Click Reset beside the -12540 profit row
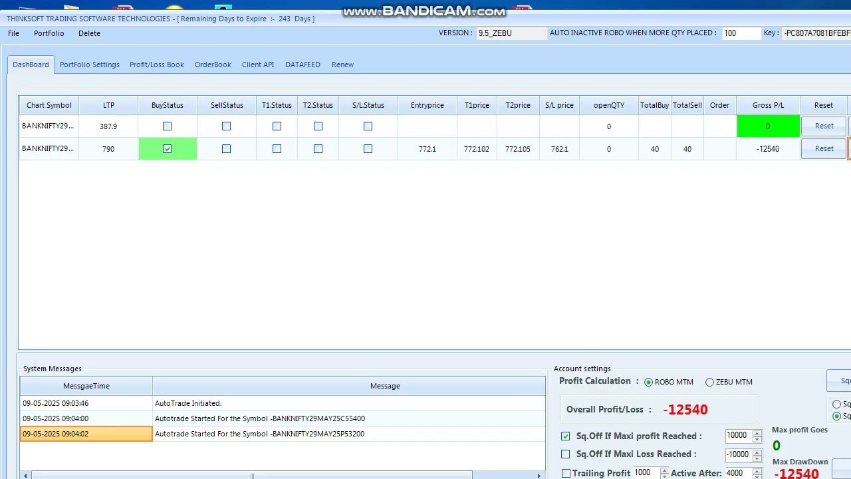The height and width of the screenshot is (479, 851). pyautogui.click(x=823, y=148)
